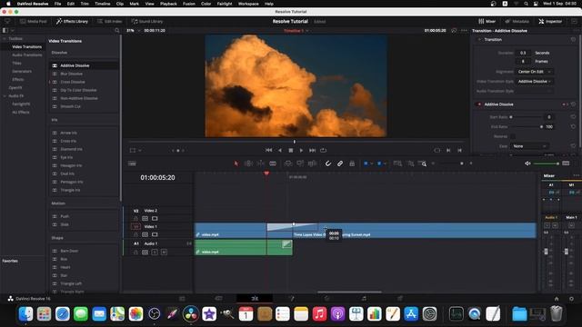Select Generators in Toolbox
582x327 pixels.
[x=22, y=71]
